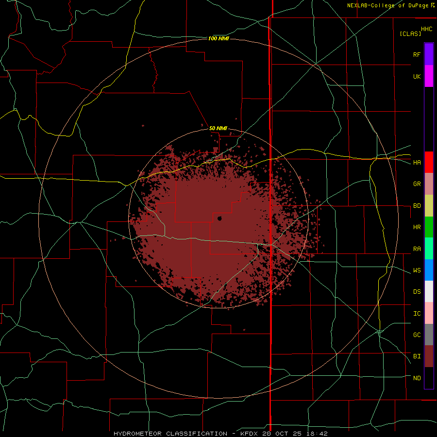Select the GR pink legend swatch
Screen dimensions: 437x437
(429, 184)
